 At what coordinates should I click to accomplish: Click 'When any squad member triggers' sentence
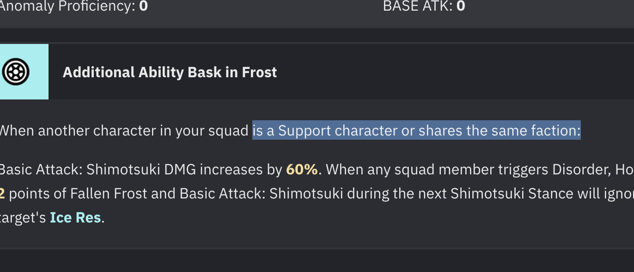coord(438,170)
